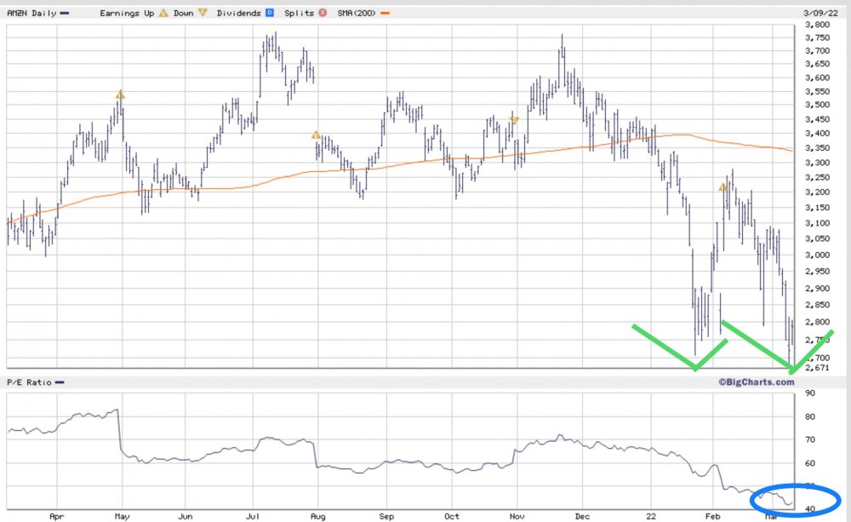
Task: Click the 'Jun' month axis label
Action: click(185, 516)
